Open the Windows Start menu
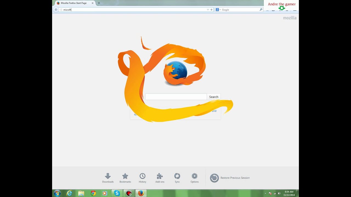 click(x=57, y=193)
